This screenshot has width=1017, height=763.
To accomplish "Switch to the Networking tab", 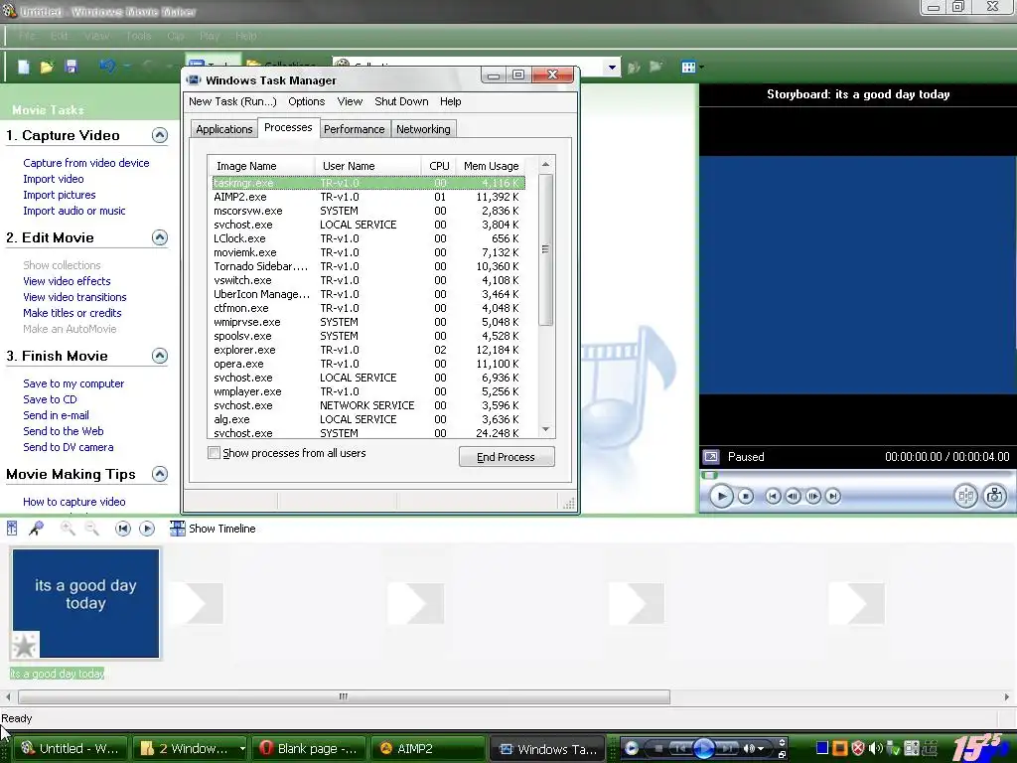I will (x=423, y=129).
